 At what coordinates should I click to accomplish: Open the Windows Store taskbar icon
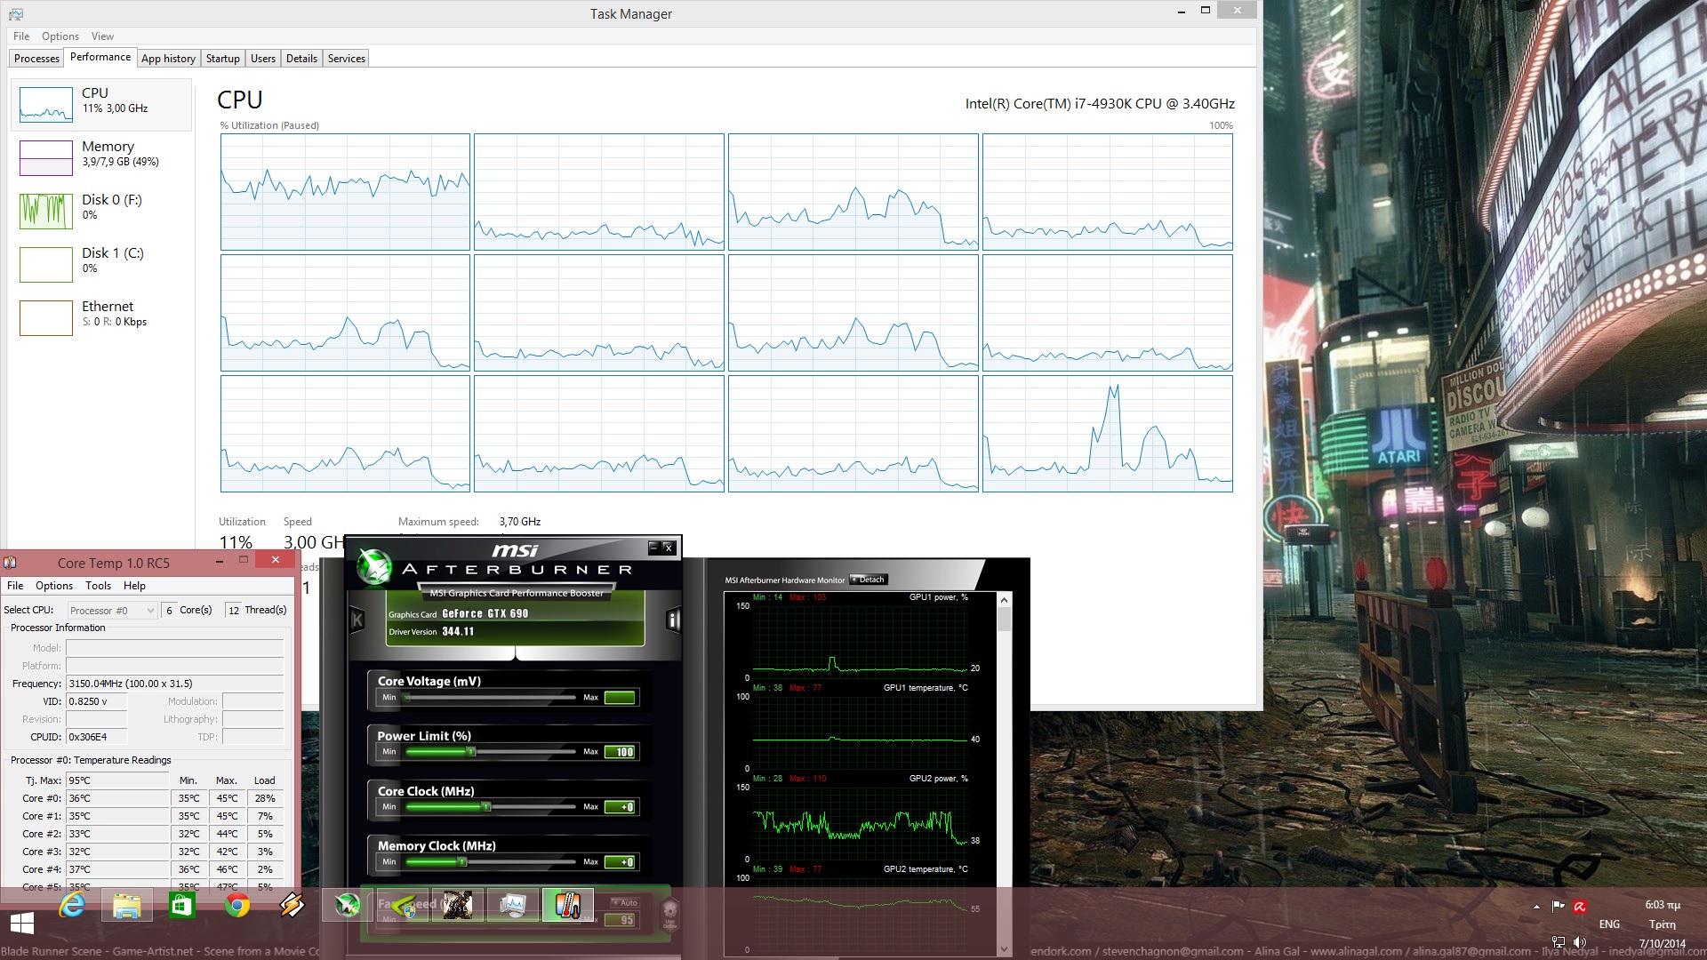click(x=182, y=906)
